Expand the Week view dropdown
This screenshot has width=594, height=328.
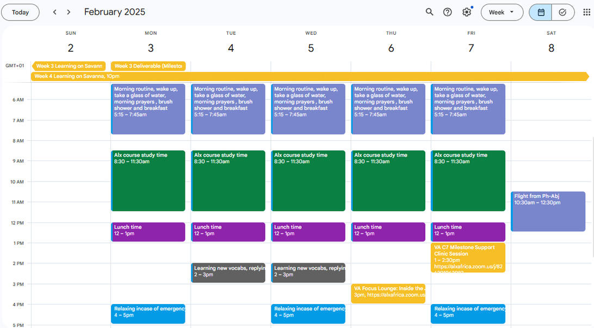tap(502, 12)
